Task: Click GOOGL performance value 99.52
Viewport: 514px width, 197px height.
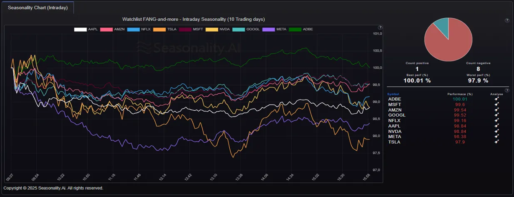Action: tap(460, 115)
